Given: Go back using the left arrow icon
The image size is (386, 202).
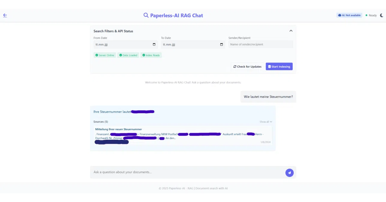Looking at the screenshot, I should tap(5, 15).
